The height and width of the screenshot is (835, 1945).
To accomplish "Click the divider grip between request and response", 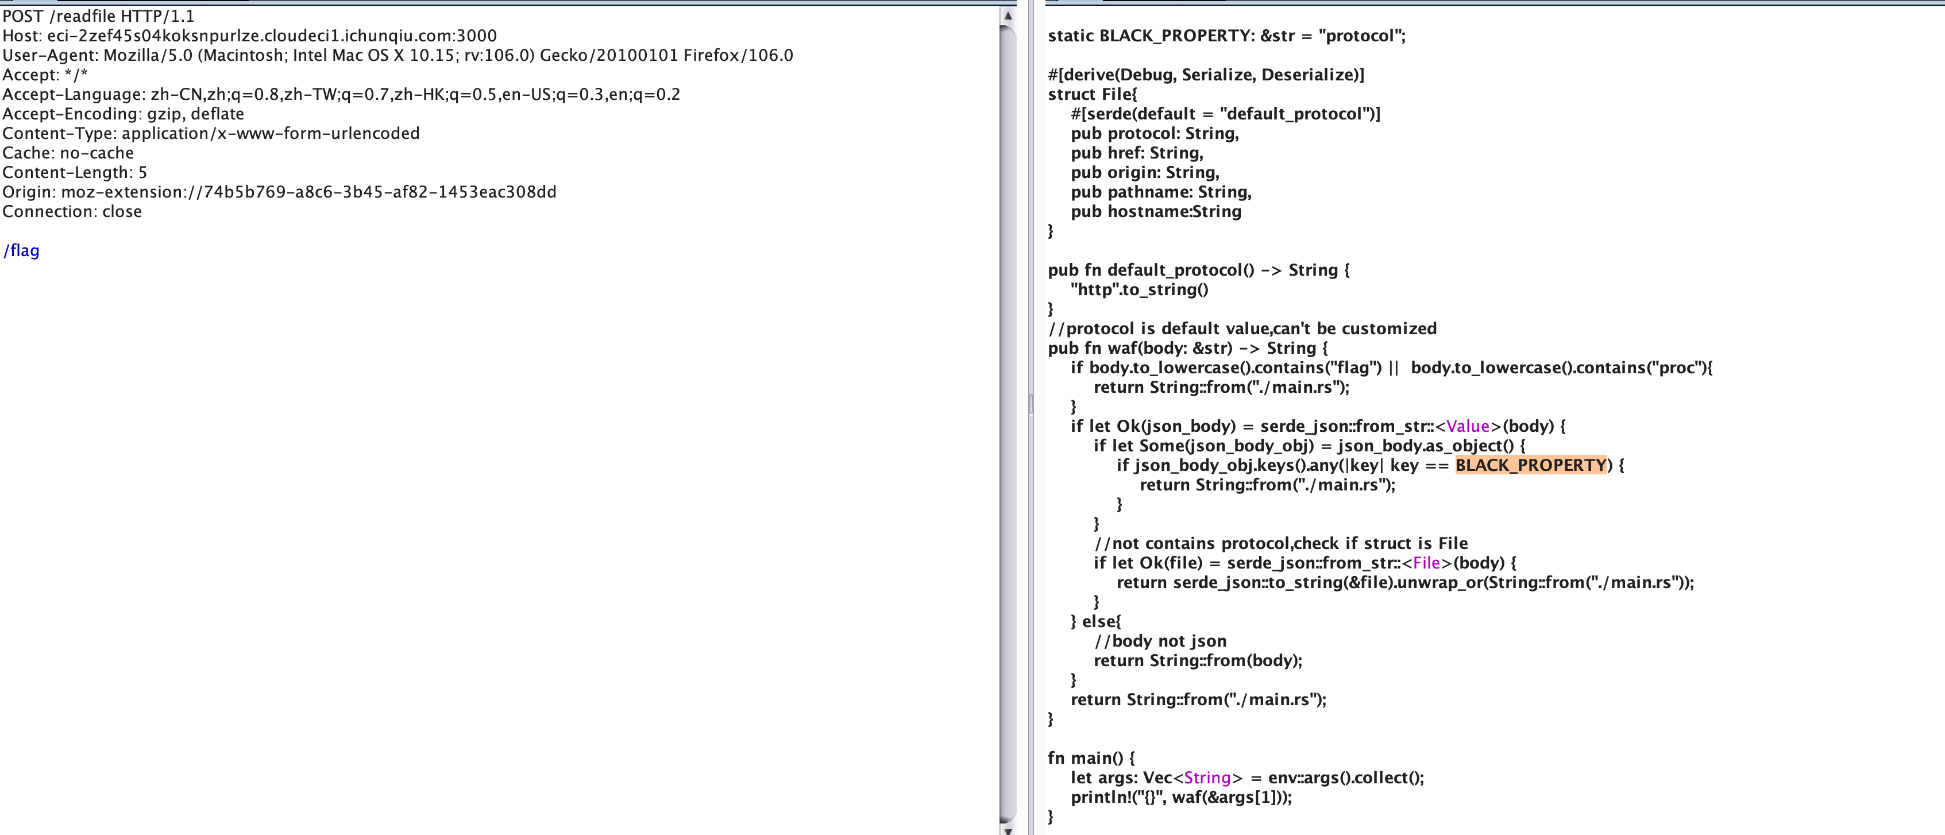I will [x=1031, y=403].
